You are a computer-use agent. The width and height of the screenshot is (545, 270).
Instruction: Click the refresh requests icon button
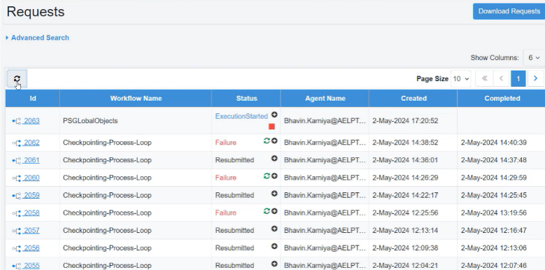pos(17,79)
